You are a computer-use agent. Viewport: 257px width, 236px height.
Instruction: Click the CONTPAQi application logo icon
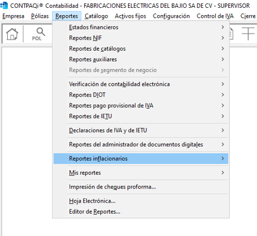coord(4,6)
